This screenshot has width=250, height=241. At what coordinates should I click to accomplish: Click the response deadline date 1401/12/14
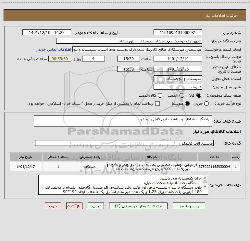[x=178, y=59]
